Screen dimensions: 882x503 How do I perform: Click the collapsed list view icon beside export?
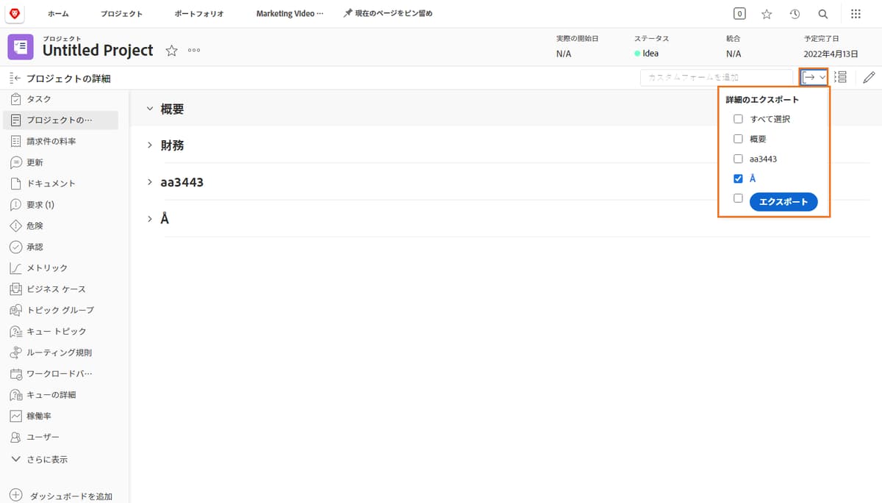[x=841, y=76]
